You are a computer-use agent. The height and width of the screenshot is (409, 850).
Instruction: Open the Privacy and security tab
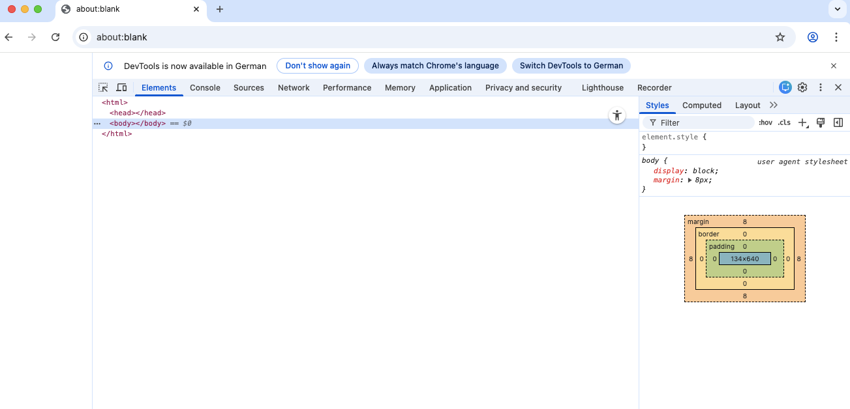[523, 87]
